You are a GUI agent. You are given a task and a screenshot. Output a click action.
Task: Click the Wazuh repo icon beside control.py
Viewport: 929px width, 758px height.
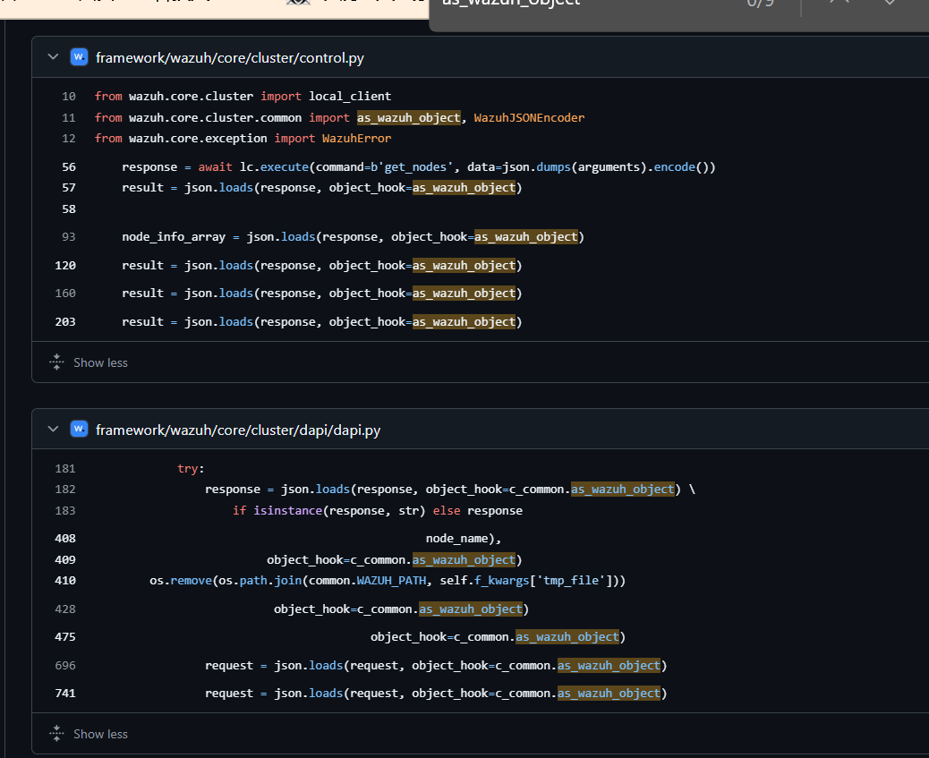[79, 57]
